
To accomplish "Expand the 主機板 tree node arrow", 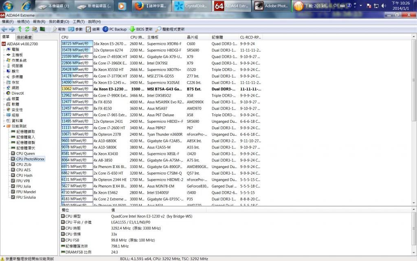I will pyautogui.click(x=4, y=55).
